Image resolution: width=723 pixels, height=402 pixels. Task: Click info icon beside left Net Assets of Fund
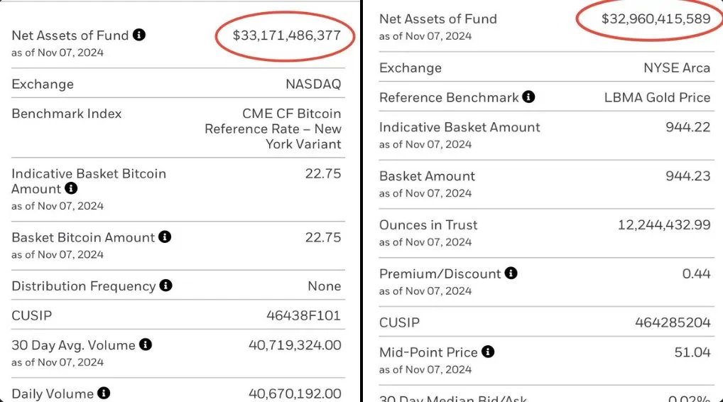(139, 35)
